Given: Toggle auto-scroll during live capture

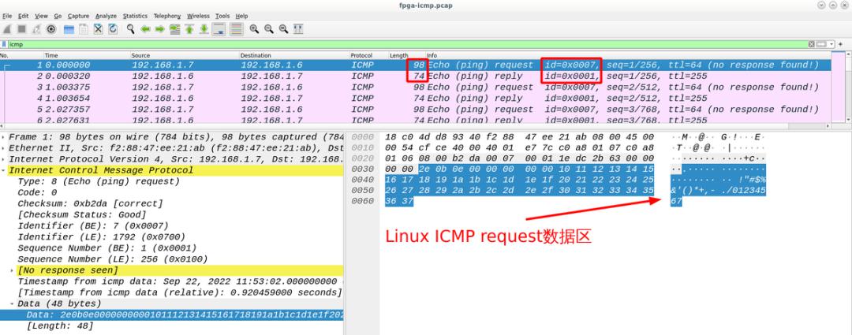Looking at the screenshot, I should click(x=218, y=29).
